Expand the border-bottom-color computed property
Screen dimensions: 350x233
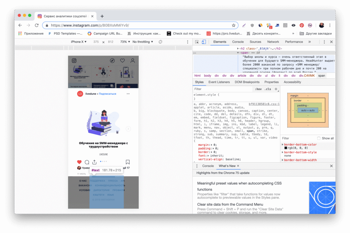click(x=283, y=145)
